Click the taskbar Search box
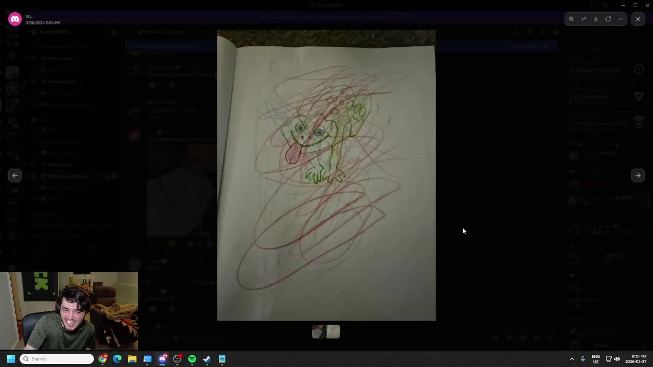The height and width of the screenshot is (367, 653). coord(57,359)
